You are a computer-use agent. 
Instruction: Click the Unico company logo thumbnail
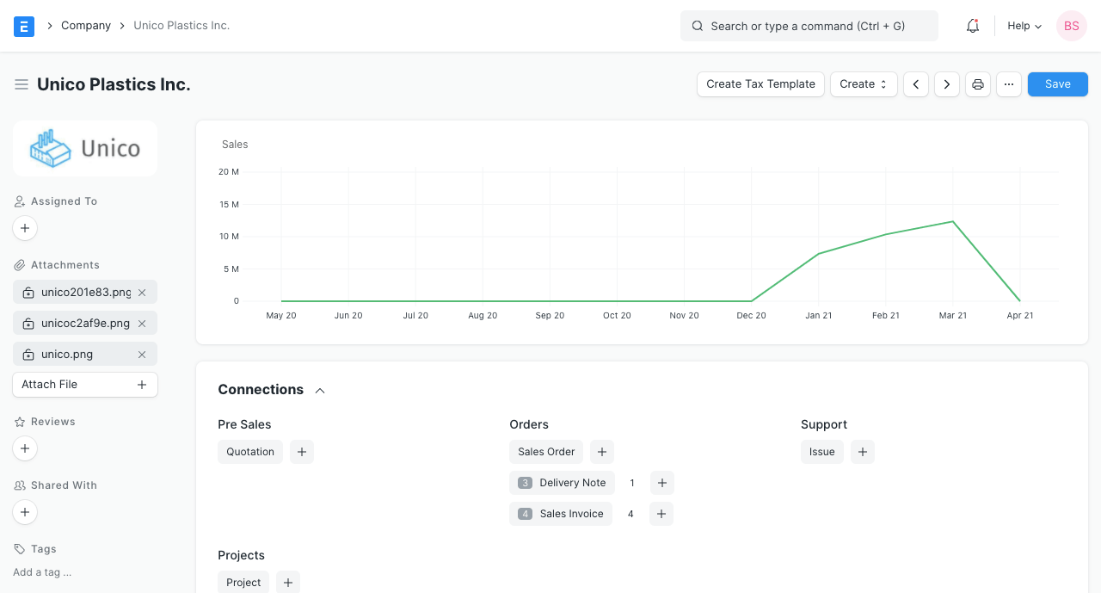pyautogui.click(x=85, y=149)
